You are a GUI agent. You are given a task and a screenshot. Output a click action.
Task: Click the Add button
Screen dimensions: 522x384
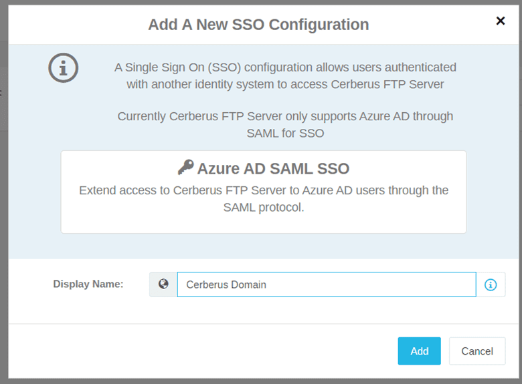point(419,351)
